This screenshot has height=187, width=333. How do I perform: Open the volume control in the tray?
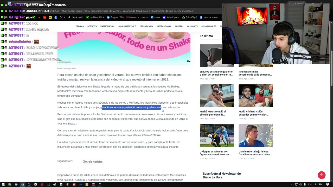pyautogui.click(x=300, y=184)
